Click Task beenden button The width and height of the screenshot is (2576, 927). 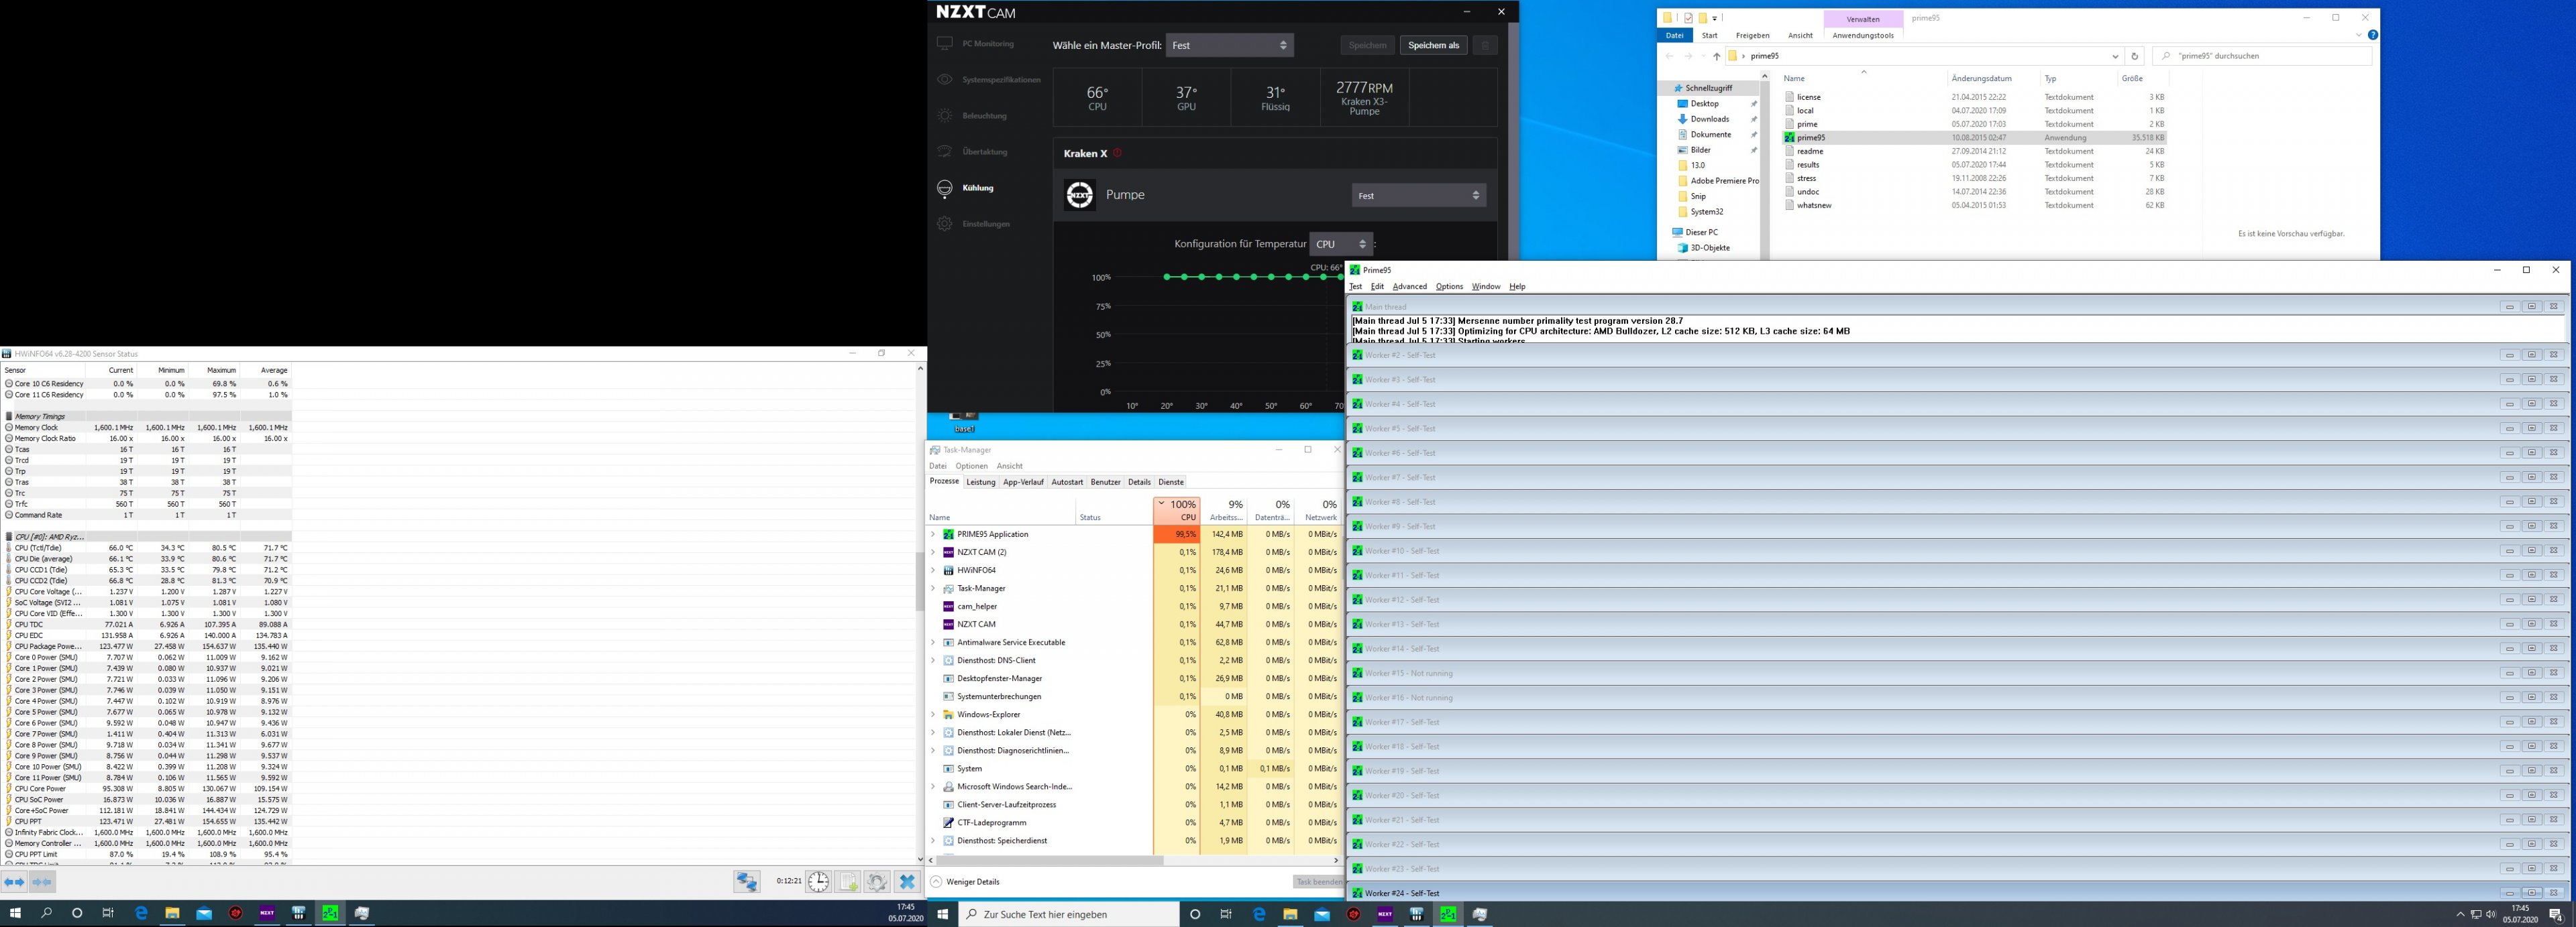coord(1318,882)
